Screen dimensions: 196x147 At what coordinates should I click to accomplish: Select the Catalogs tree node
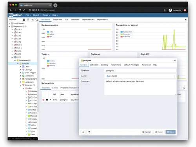[x=28, y=70]
